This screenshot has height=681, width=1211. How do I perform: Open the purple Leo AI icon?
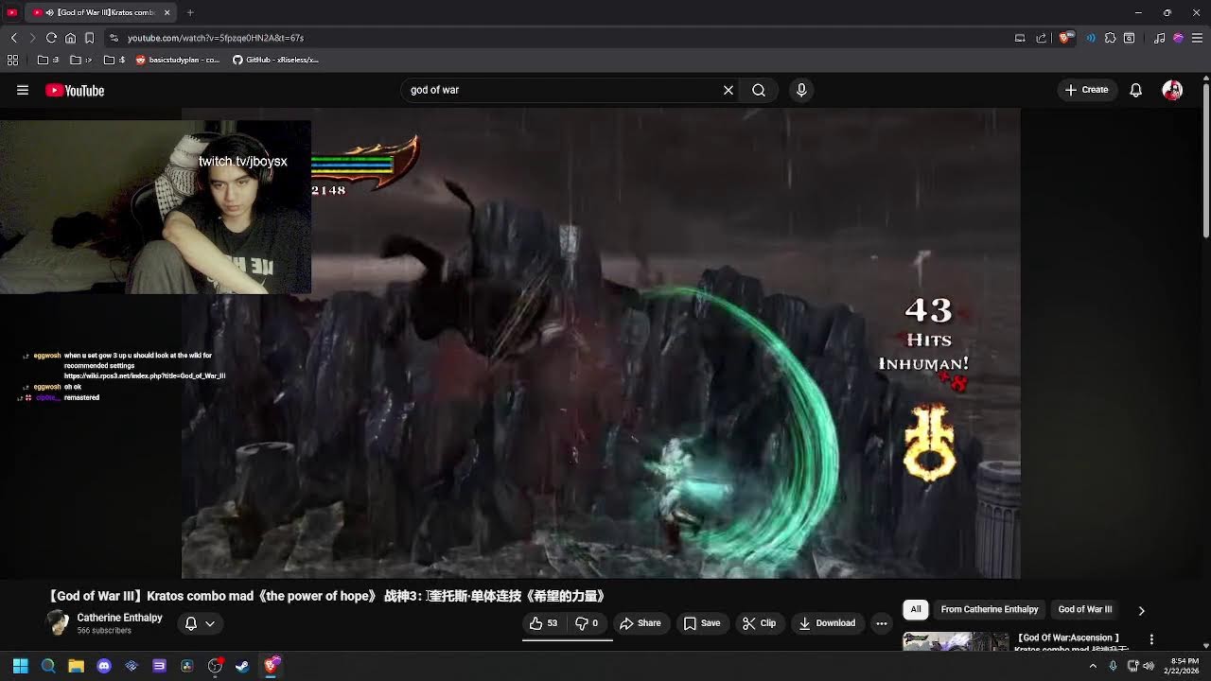click(x=1178, y=38)
